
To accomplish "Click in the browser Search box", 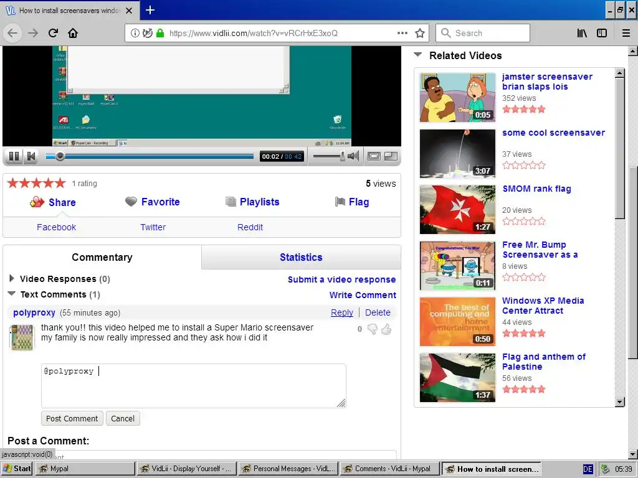I will pos(483,33).
